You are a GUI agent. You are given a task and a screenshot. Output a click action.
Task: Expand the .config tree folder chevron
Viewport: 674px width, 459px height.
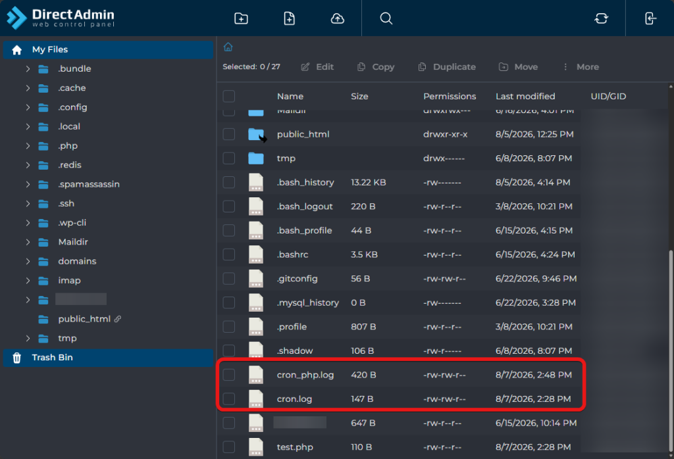pos(28,107)
